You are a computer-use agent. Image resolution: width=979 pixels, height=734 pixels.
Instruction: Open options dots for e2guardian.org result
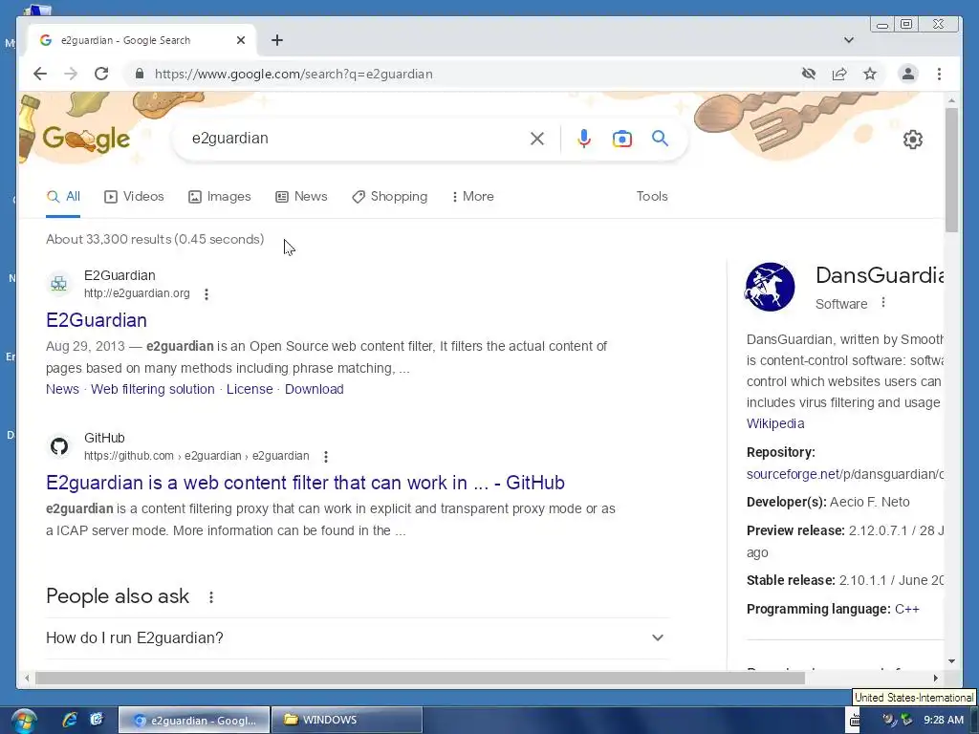pyautogui.click(x=207, y=294)
